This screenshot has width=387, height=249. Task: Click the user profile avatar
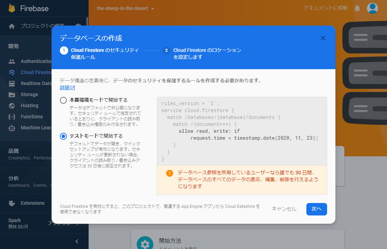(372, 8)
